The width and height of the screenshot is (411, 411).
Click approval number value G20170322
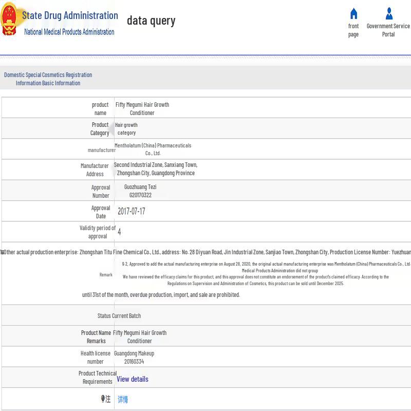point(140,195)
